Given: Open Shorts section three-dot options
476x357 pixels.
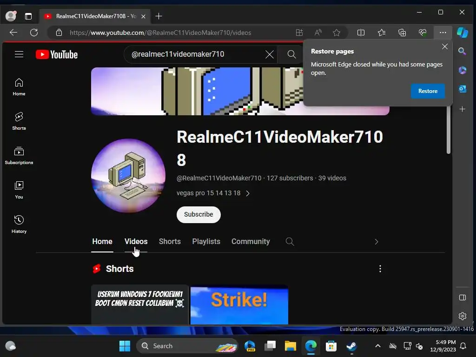Looking at the screenshot, I should click(380, 269).
